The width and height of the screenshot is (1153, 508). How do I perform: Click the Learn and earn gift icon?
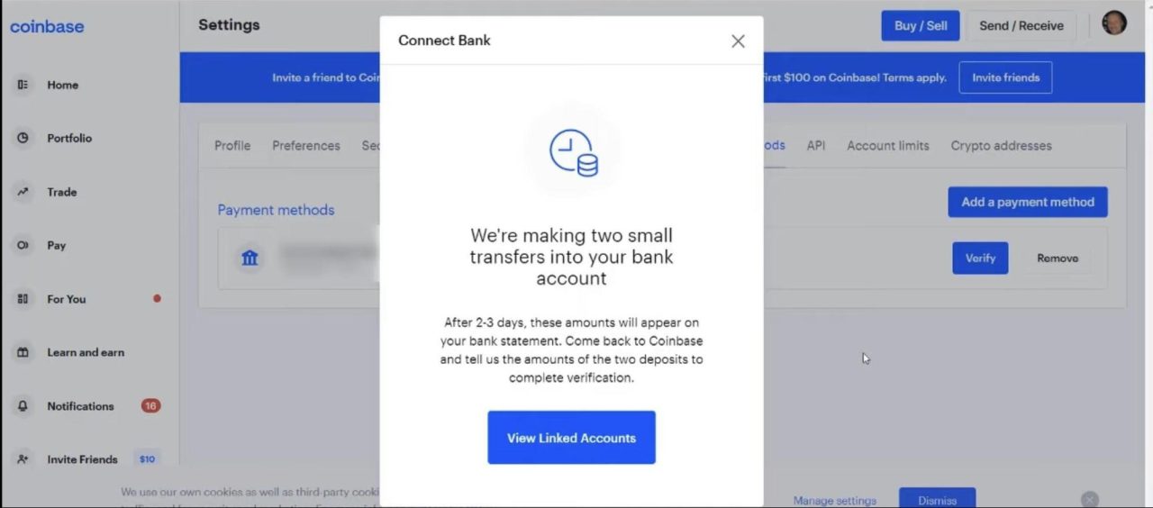coord(23,352)
